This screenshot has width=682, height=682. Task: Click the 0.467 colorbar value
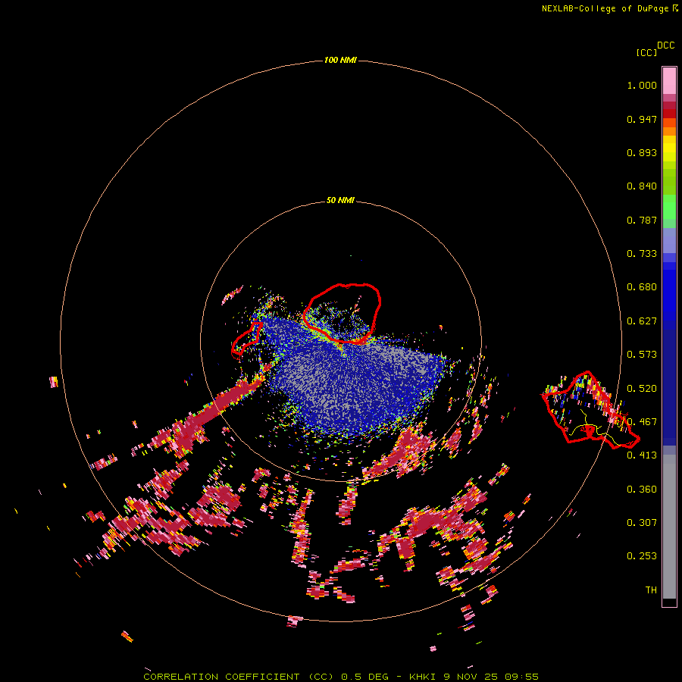coord(642,422)
